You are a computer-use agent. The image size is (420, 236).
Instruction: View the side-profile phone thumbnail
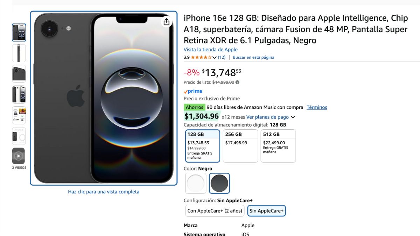(19, 53)
